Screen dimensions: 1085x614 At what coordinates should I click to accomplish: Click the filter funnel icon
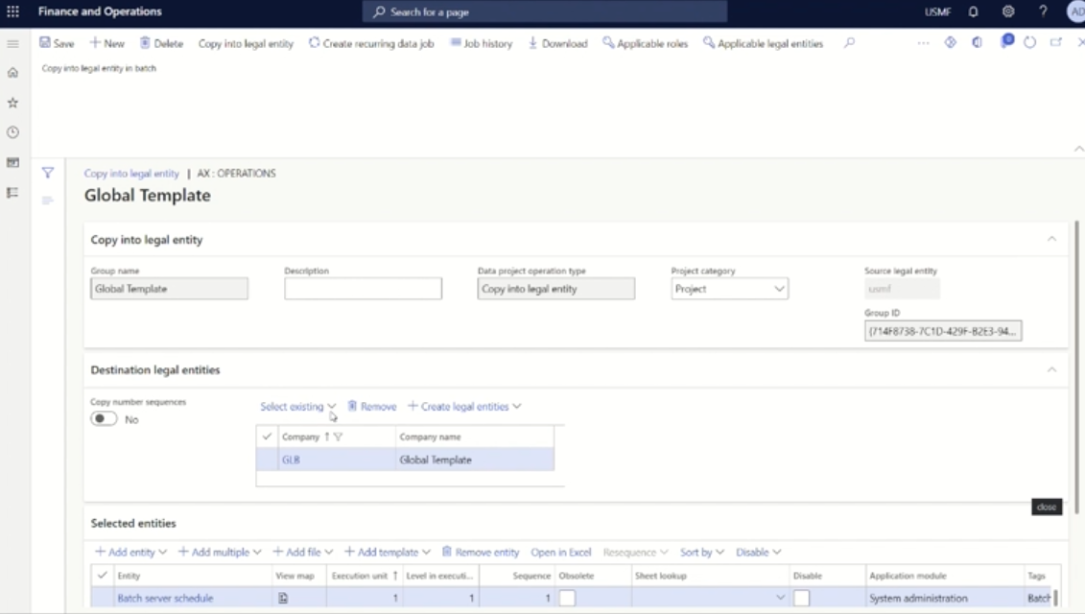[47, 174]
